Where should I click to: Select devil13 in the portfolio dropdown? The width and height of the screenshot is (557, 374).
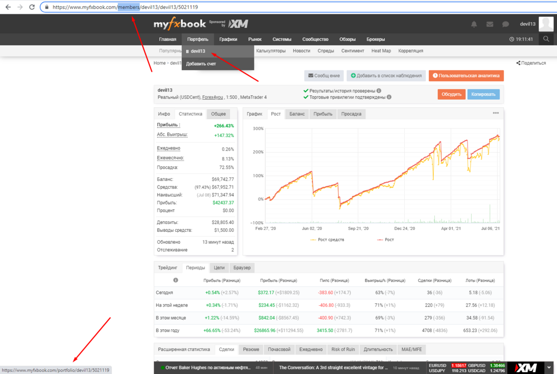pyautogui.click(x=218, y=51)
